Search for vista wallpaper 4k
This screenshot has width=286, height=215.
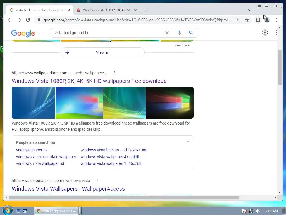coord(32,150)
